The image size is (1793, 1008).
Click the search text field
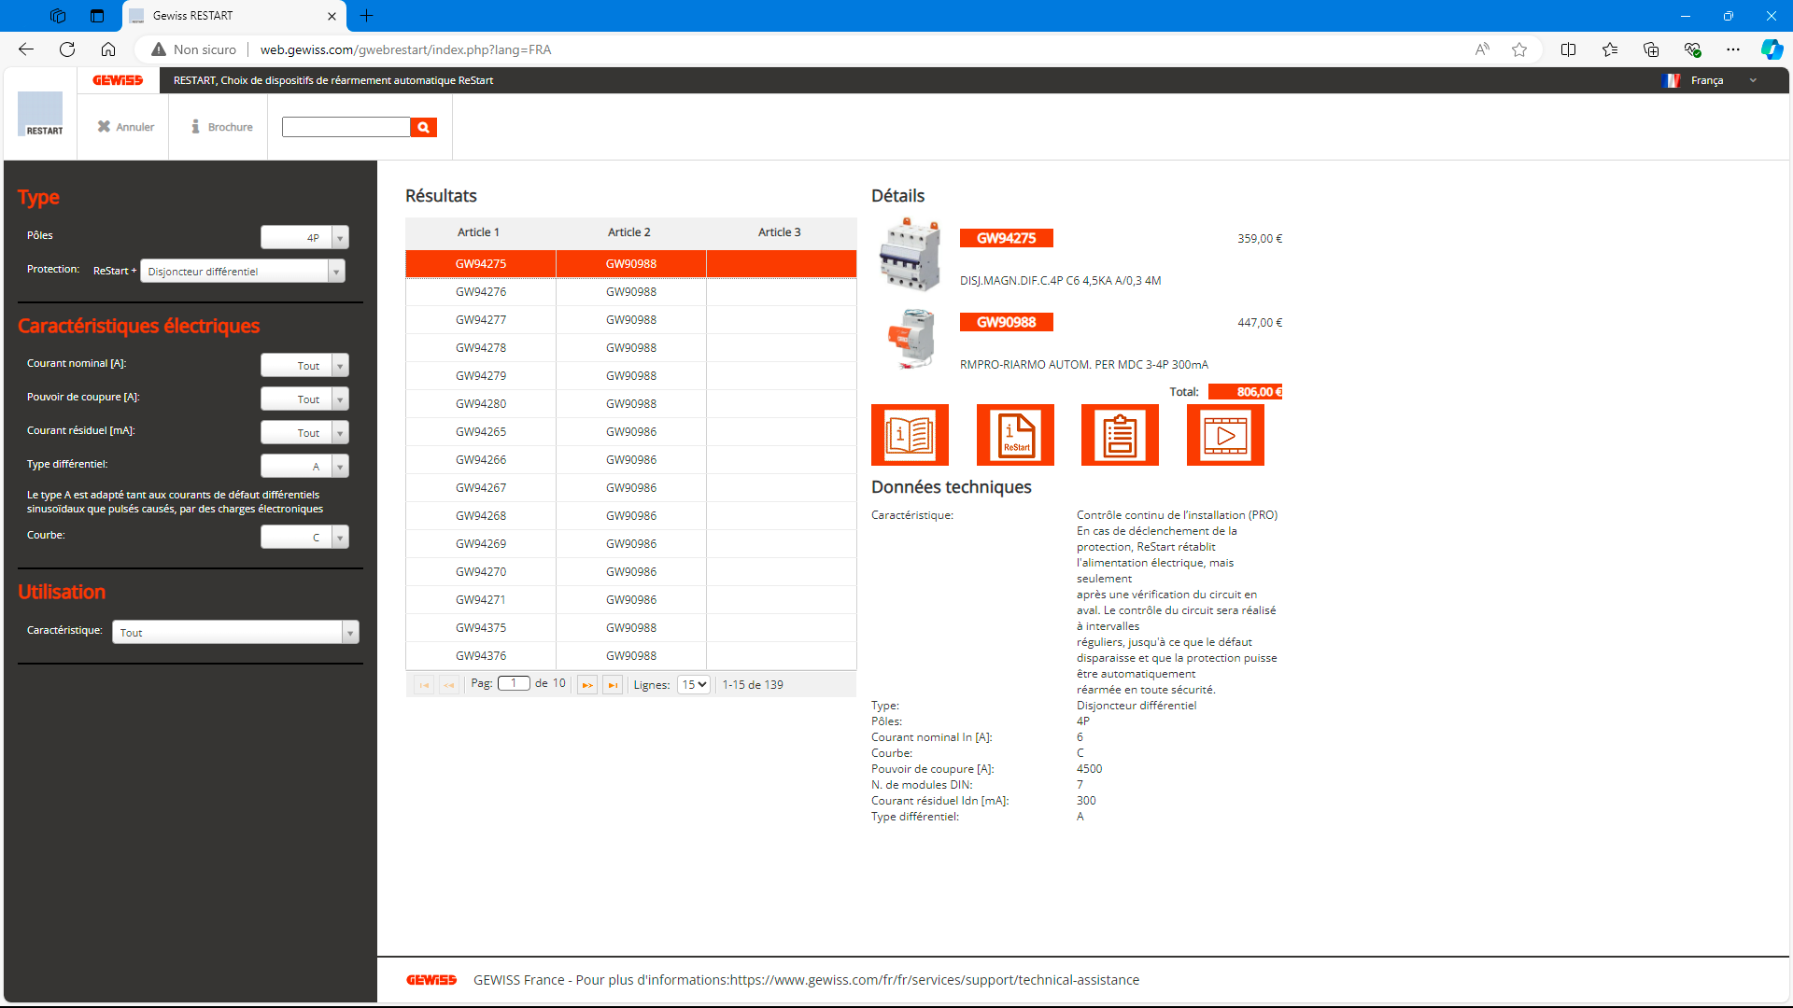point(346,127)
